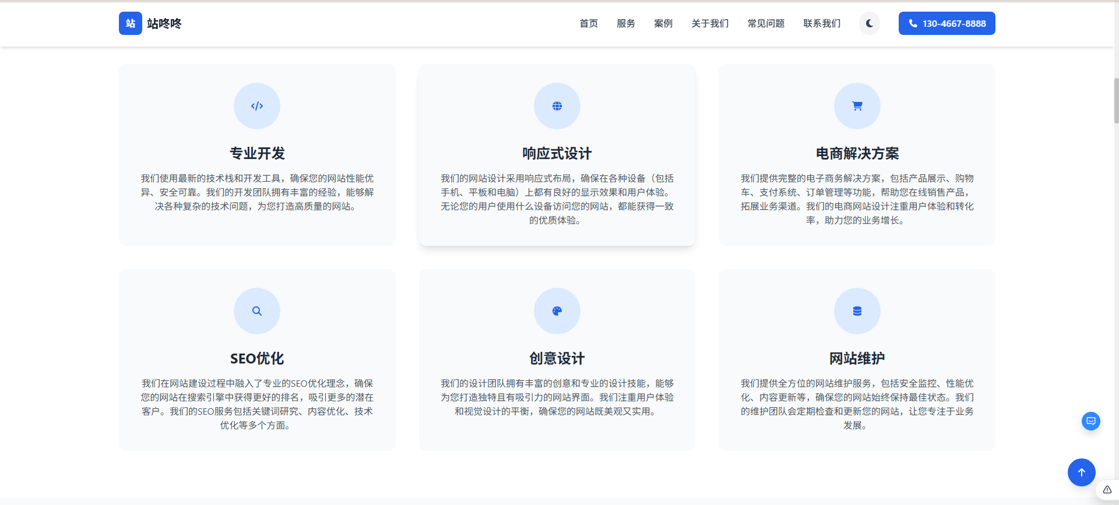Click the database icon for 网站维护
This screenshot has height=505, width=1119.
pos(857,311)
